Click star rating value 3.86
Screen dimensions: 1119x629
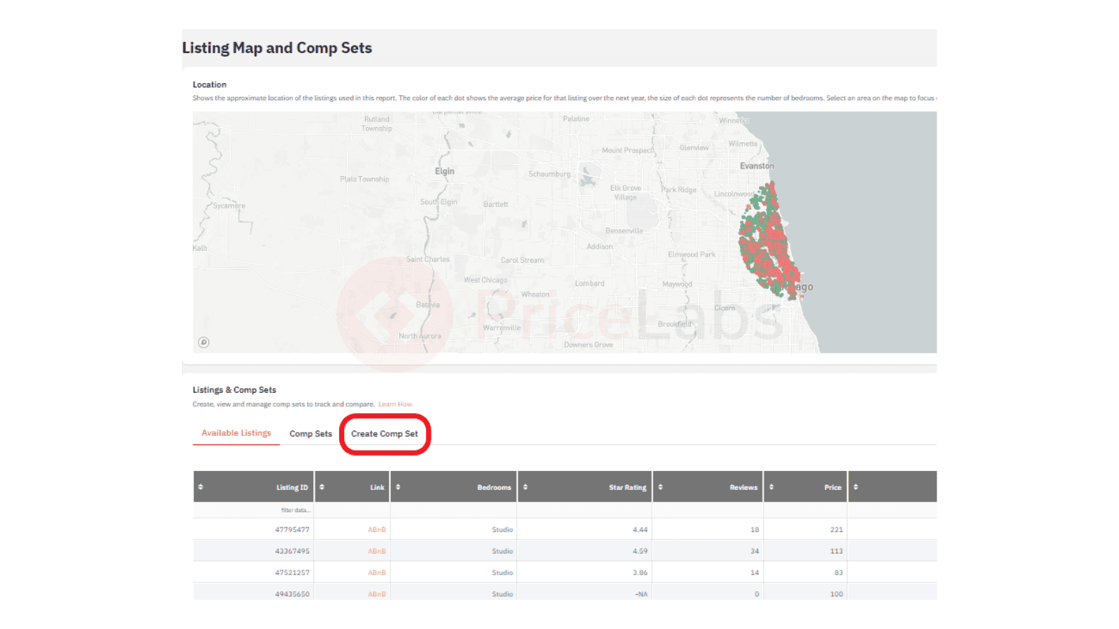click(x=640, y=573)
